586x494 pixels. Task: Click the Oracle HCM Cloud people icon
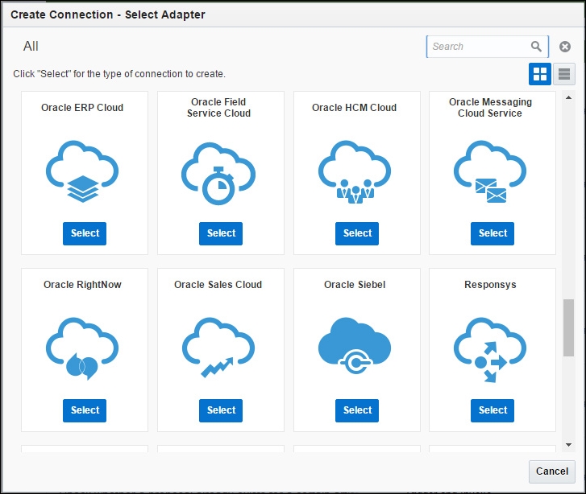(355, 171)
